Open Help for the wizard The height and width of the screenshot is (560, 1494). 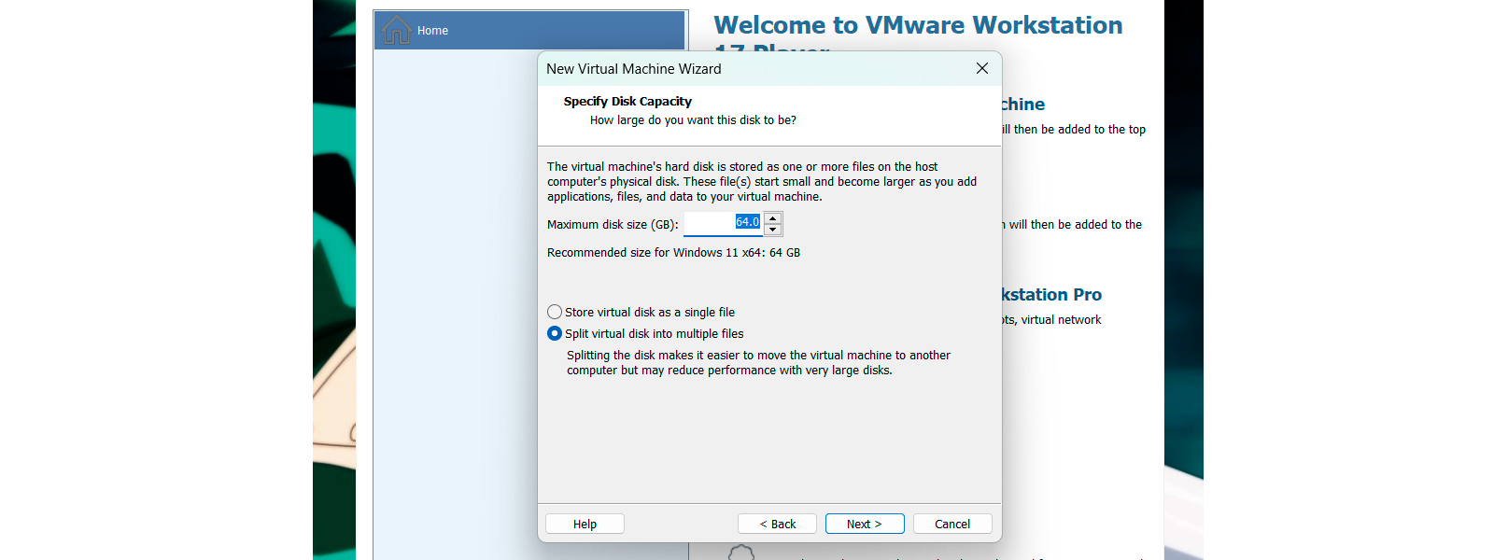[x=585, y=524]
